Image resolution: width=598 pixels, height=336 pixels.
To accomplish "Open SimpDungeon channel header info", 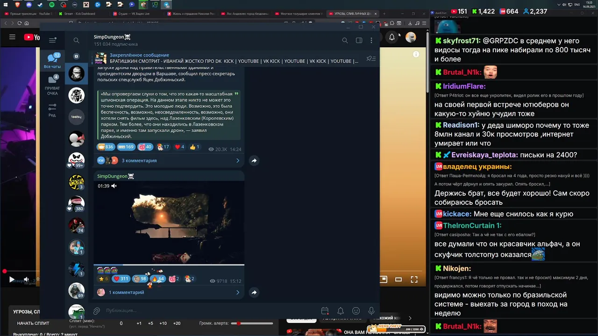I will coord(115,40).
